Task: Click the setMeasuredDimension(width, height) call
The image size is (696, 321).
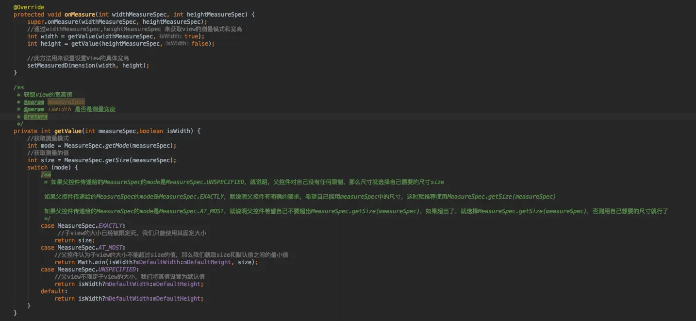Action: point(88,66)
